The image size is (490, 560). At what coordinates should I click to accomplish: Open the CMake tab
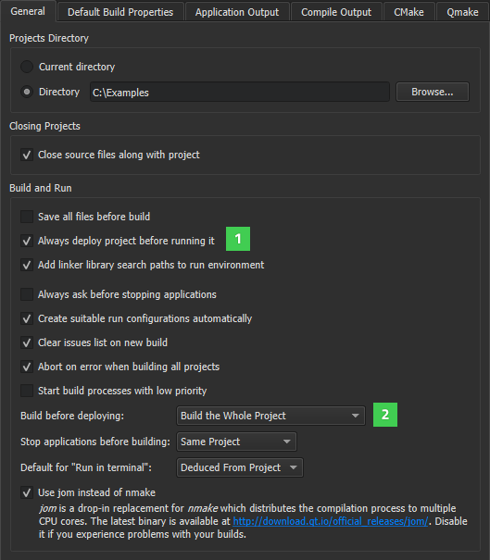pyautogui.click(x=408, y=12)
